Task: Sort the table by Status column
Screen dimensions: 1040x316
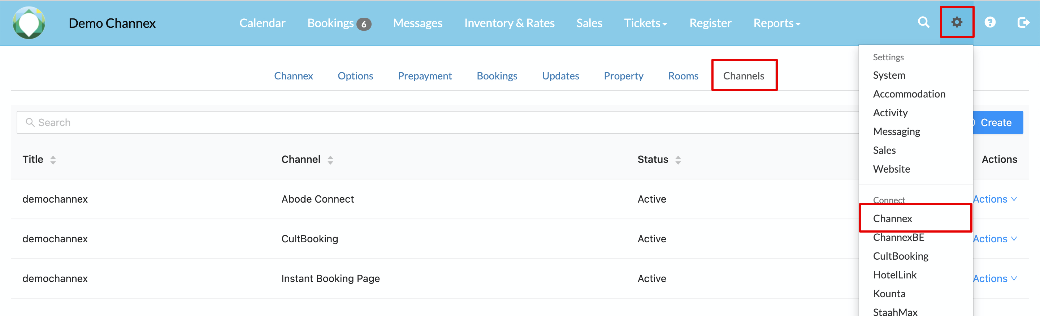Action: pyautogui.click(x=678, y=160)
